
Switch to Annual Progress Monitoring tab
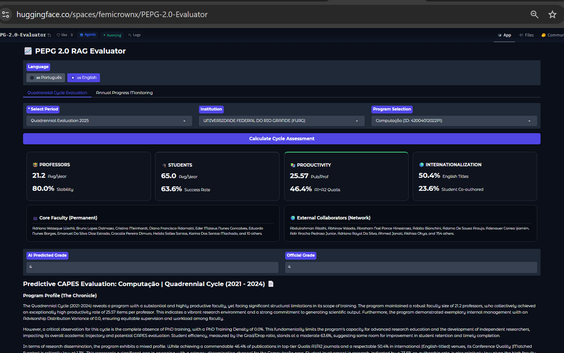[124, 93]
